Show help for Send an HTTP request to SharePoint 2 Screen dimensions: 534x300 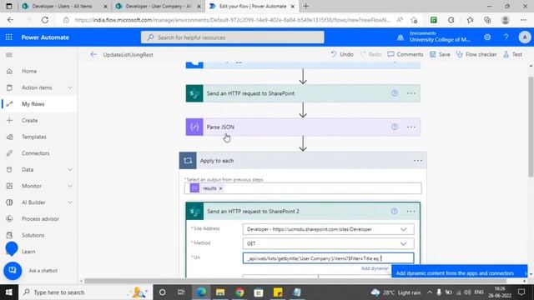coord(394,211)
